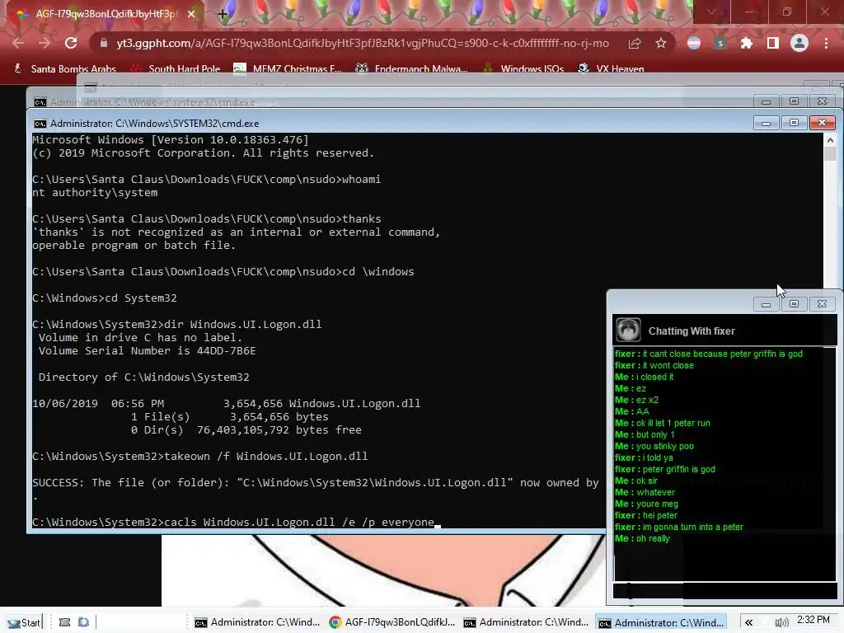This screenshot has width=844, height=633.
Task: Open the MEMZ Christmas bookmark
Action: point(288,68)
